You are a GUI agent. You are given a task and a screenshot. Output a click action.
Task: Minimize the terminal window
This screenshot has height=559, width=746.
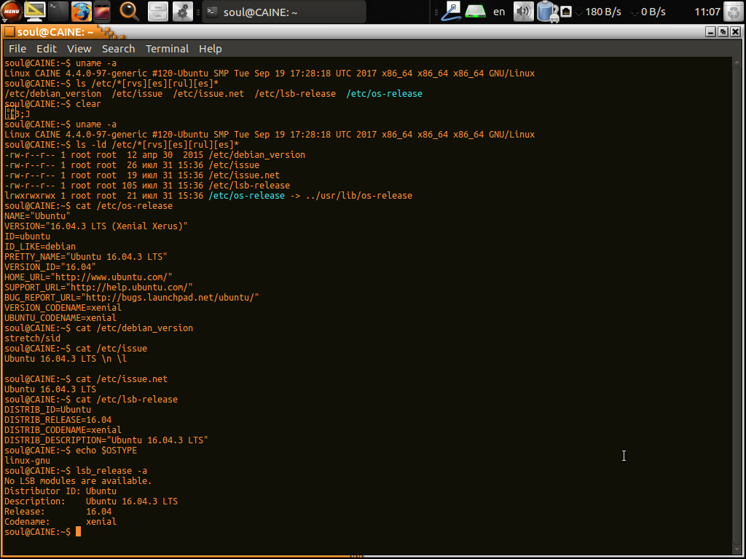711,32
